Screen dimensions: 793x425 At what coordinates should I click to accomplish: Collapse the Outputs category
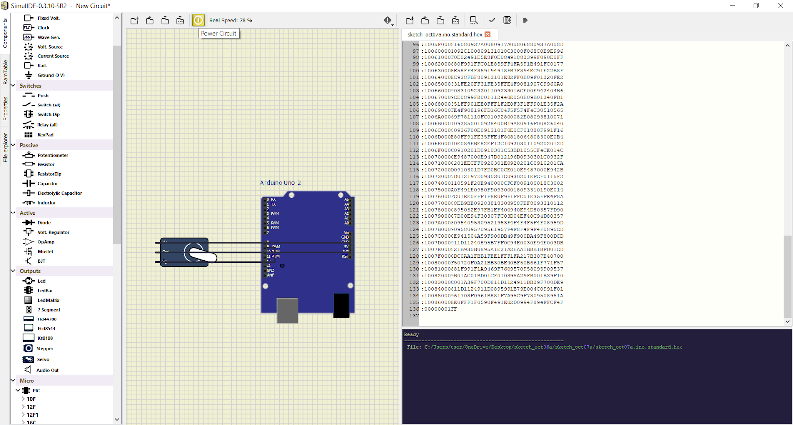pos(13,271)
